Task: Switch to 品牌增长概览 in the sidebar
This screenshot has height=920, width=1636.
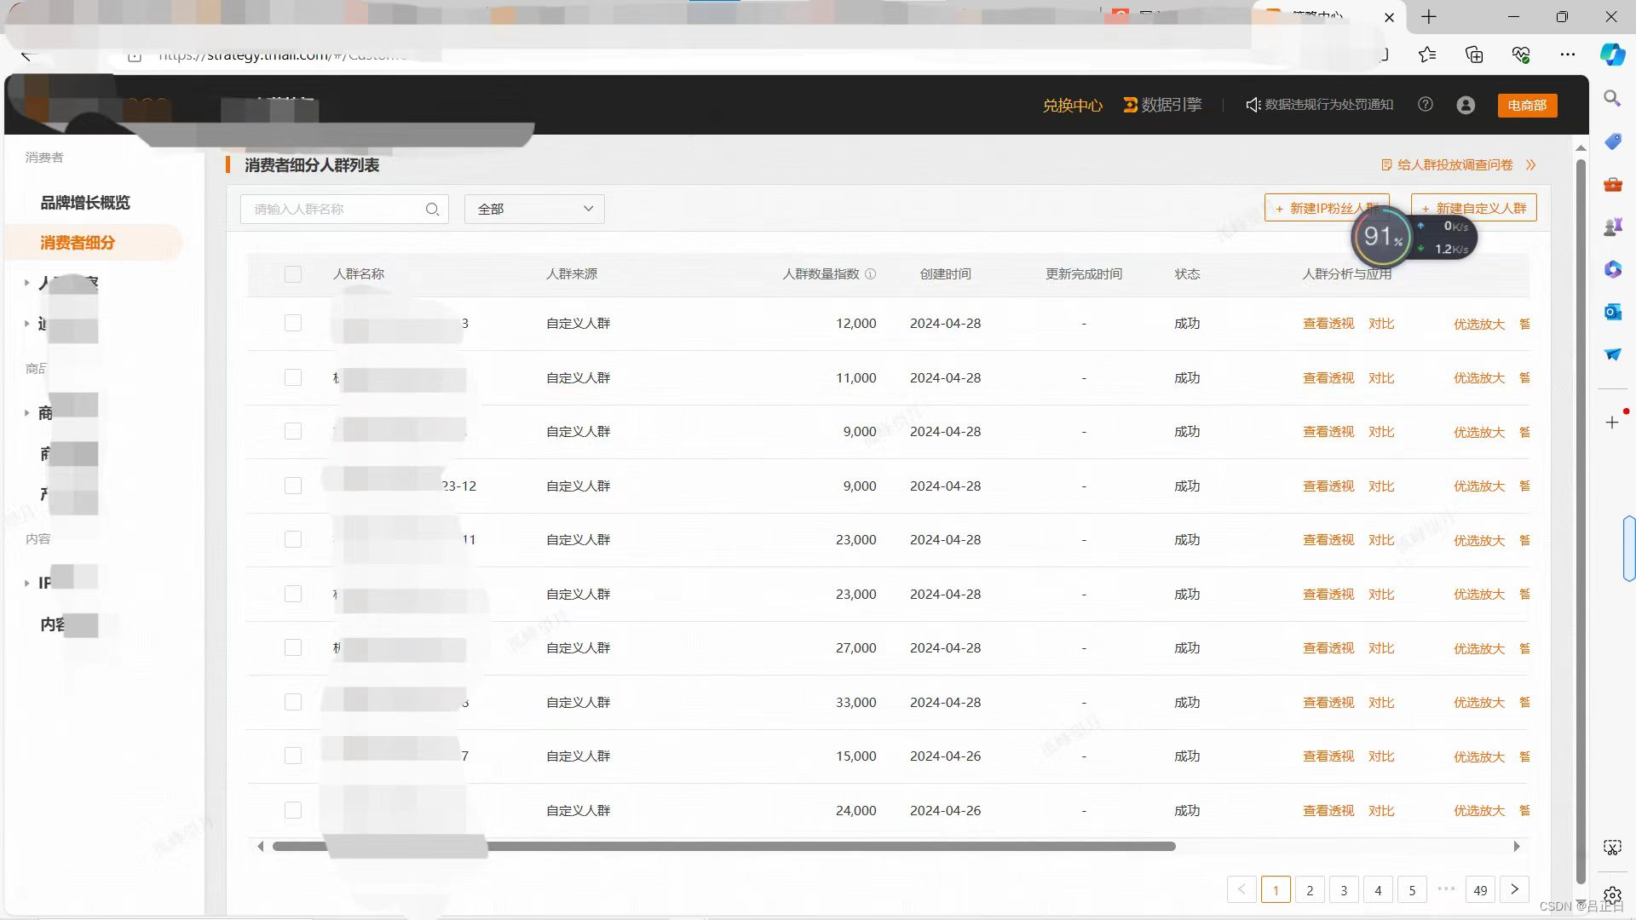Action: pyautogui.click(x=85, y=203)
